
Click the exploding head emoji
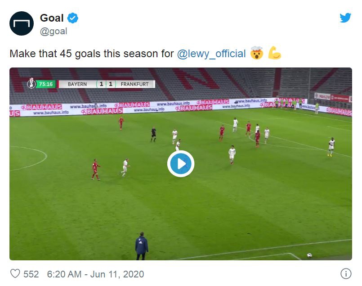(257, 54)
